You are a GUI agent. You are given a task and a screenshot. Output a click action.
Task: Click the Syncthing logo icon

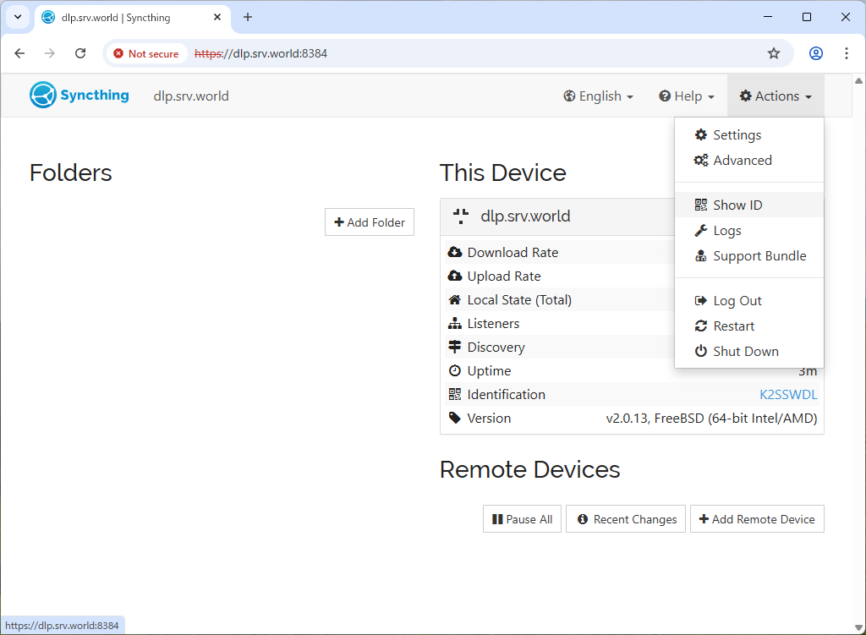coord(43,96)
